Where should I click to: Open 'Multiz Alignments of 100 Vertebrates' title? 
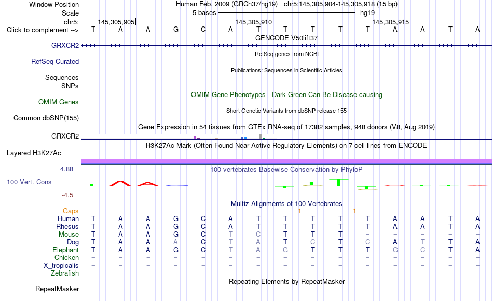click(286, 204)
